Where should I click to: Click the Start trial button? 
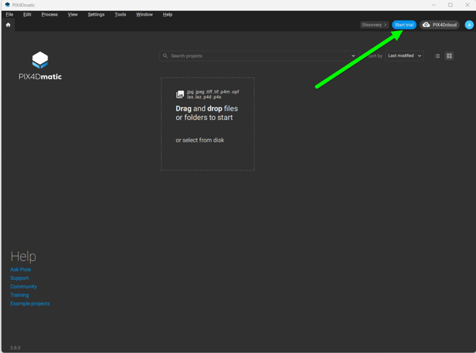(x=404, y=25)
